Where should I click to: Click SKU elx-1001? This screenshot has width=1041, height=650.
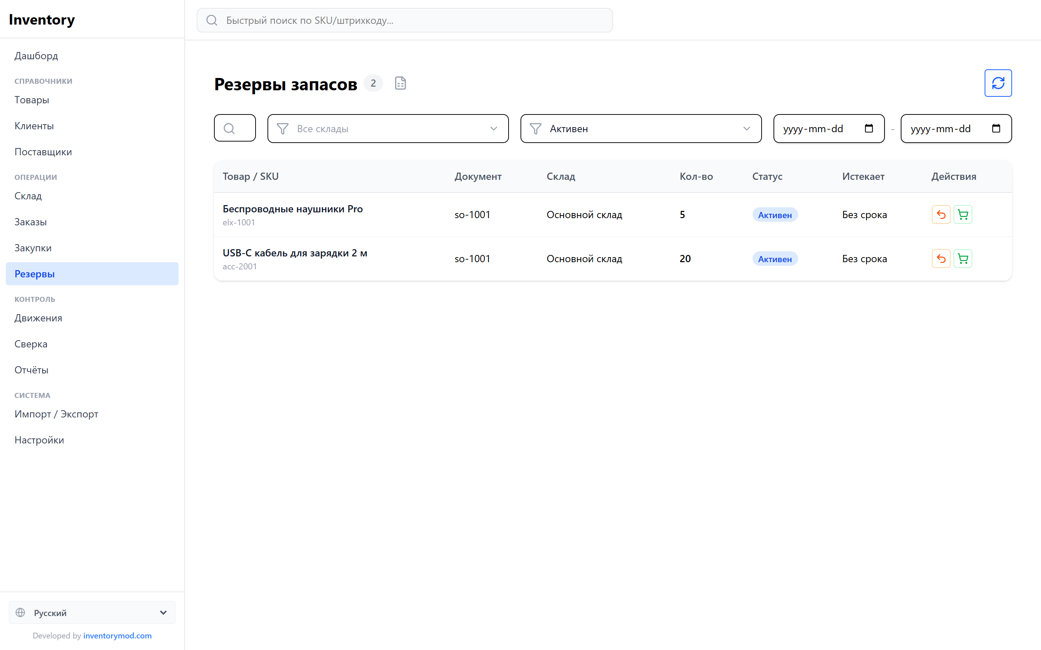[x=239, y=223]
